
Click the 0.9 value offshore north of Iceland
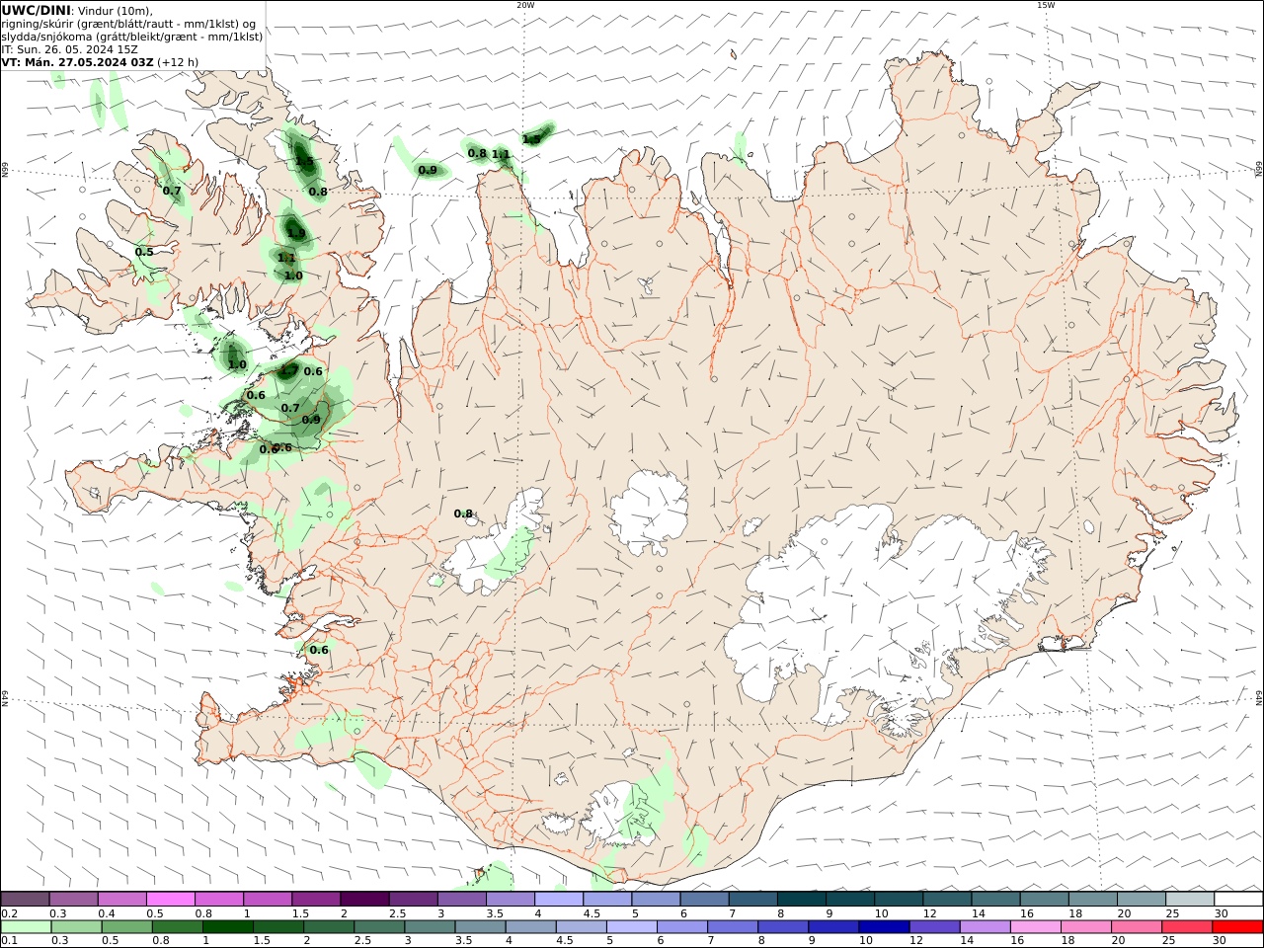[x=428, y=171]
